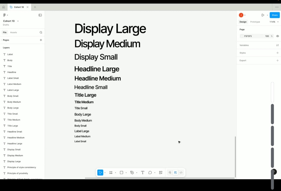Open the Figma main menu icon
281x191 pixels.
[x=4, y=15]
